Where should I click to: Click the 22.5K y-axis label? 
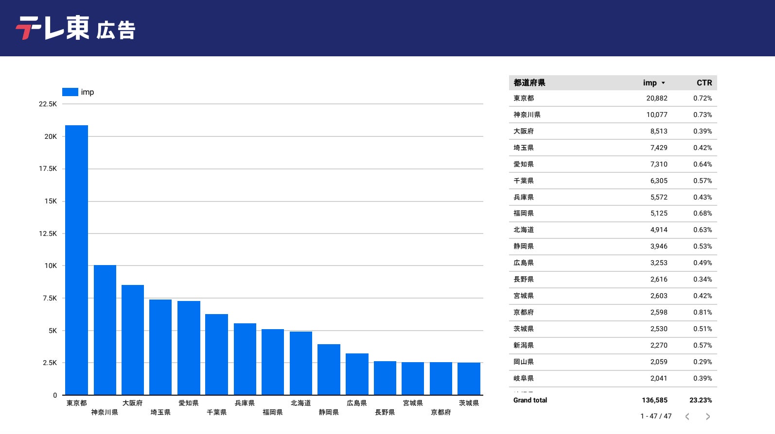tap(48, 104)
